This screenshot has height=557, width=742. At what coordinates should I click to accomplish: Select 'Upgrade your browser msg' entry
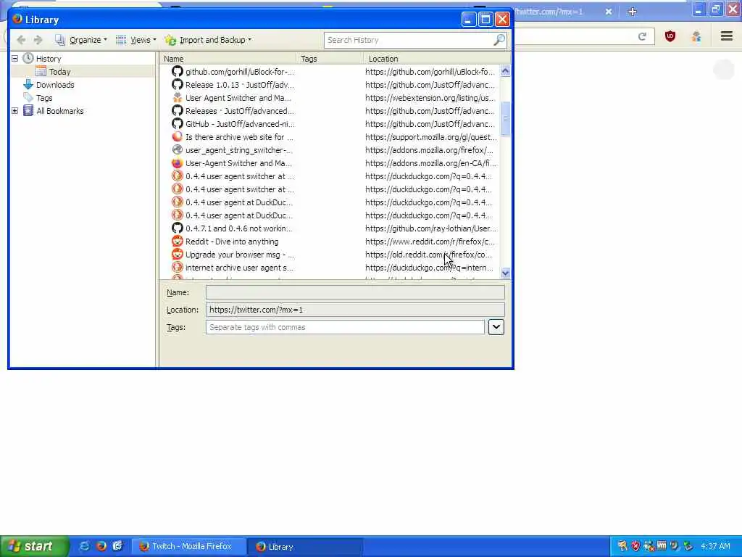(x=330, y=255)
